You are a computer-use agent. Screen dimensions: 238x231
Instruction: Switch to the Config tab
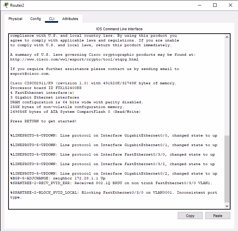point(35,19)
